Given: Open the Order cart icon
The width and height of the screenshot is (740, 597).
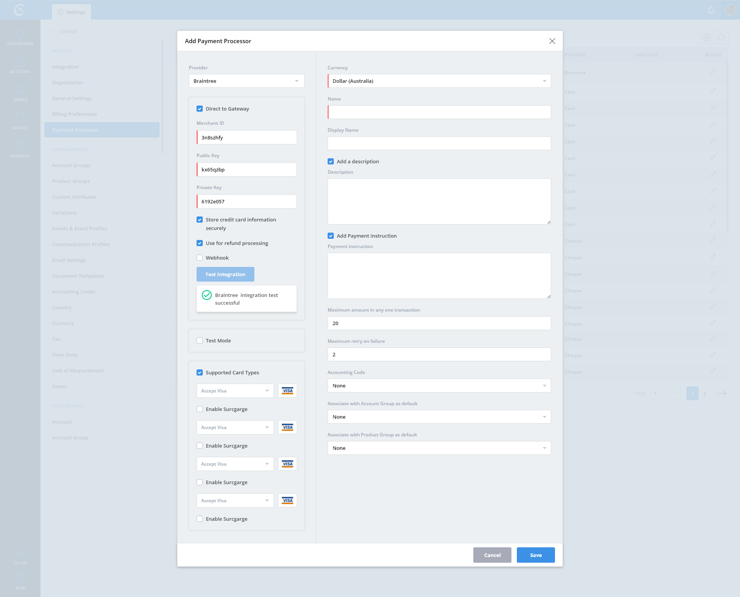Looking at the screenshot, I should click(x=20, y=89).
